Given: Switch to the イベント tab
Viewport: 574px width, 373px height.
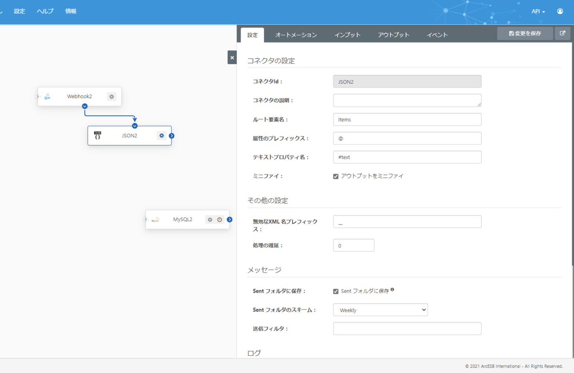Looking at the screenshot, I should coord(437,35).
